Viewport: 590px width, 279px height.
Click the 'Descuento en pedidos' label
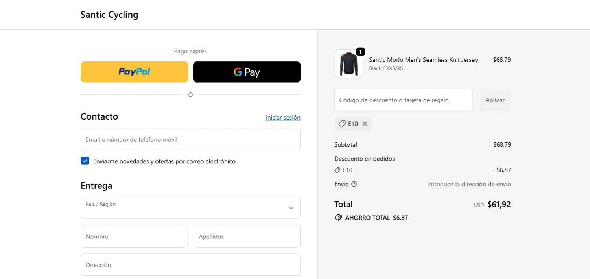[365, 159]
